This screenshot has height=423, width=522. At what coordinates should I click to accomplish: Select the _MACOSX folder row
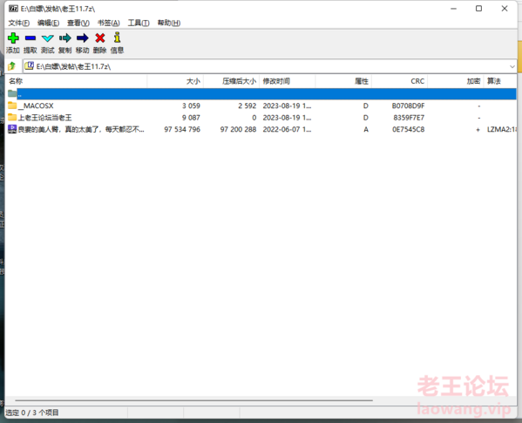(261, 106)
